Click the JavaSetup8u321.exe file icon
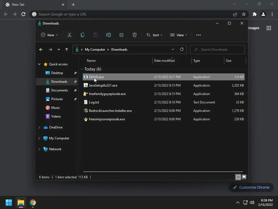 coord(86,85)
